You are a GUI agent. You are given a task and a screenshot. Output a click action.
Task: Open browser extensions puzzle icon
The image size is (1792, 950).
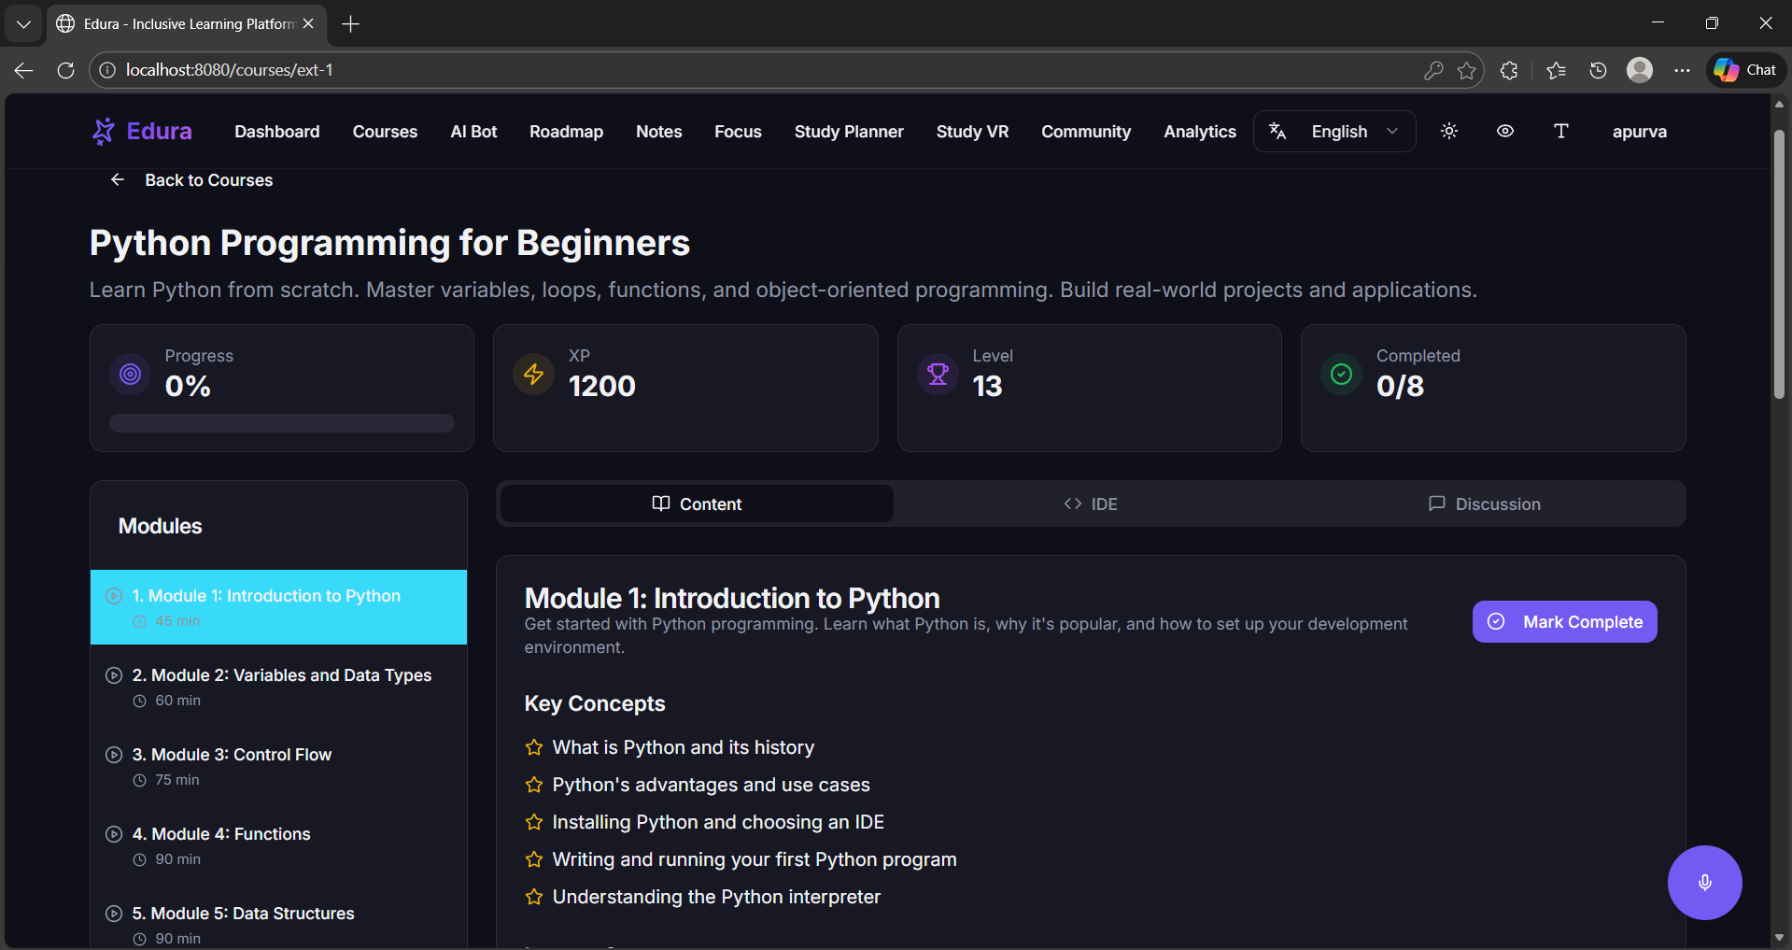[1509, 70]
